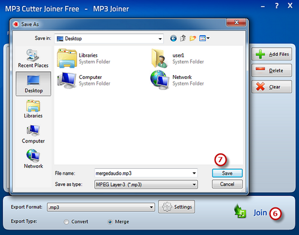
Task: Close the MP3 Joiner main window
Action: pos(290,5)
